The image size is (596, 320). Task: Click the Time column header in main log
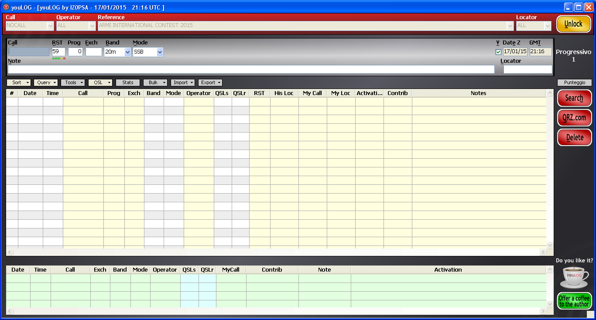click(53, 93)
